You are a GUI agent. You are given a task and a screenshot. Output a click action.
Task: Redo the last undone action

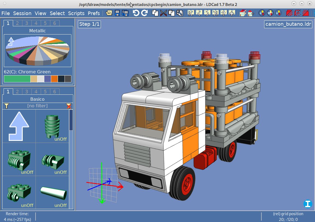(144, 13)
